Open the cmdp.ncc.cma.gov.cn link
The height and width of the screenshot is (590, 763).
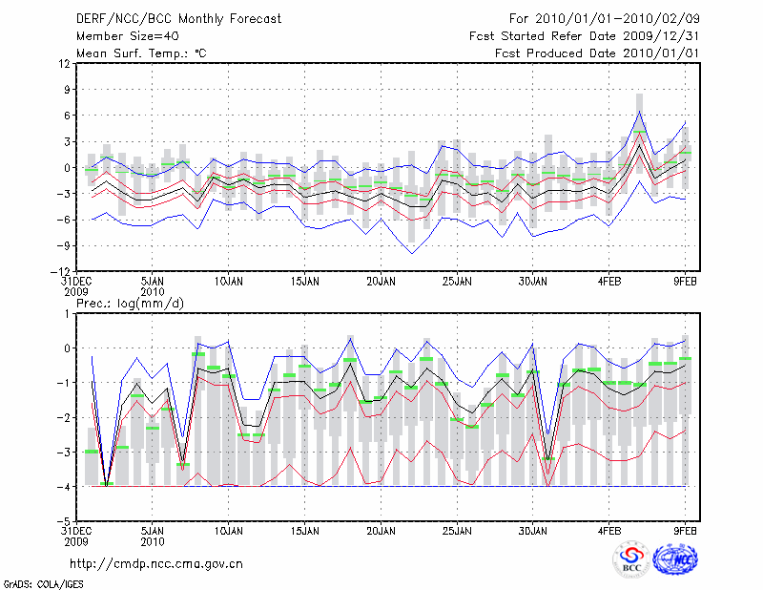coord(156,563)
